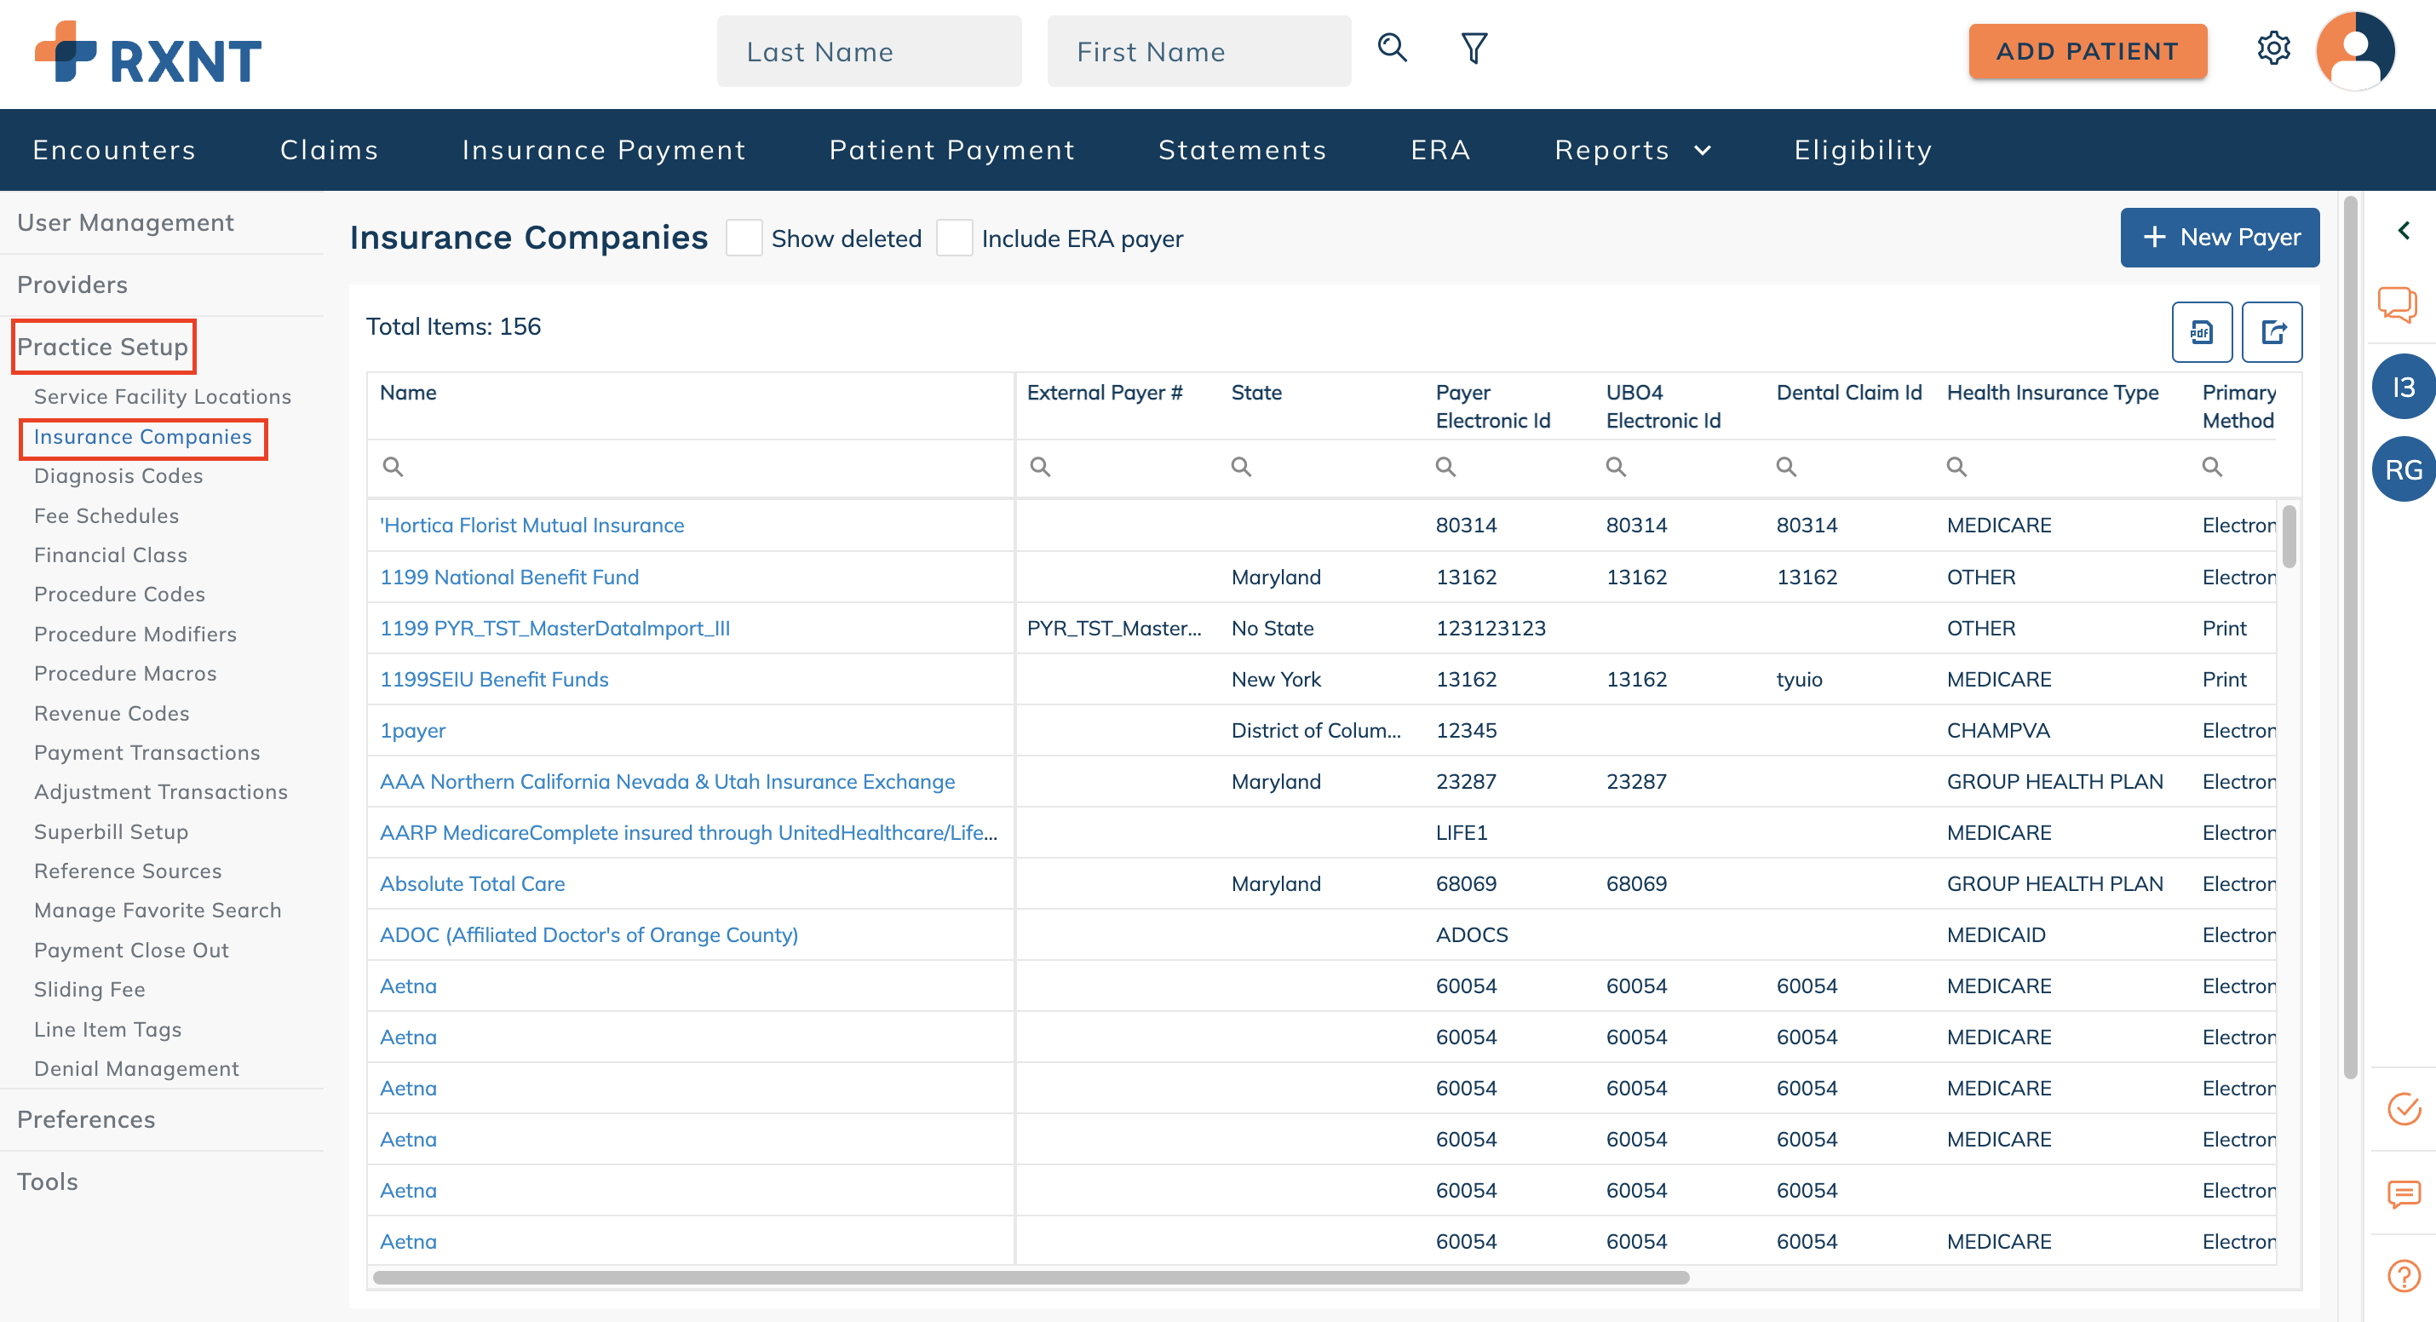Open the Claims tab
Image resolution: width=2436 pixels, height=1322 pixels.
[x=329, y=149]
